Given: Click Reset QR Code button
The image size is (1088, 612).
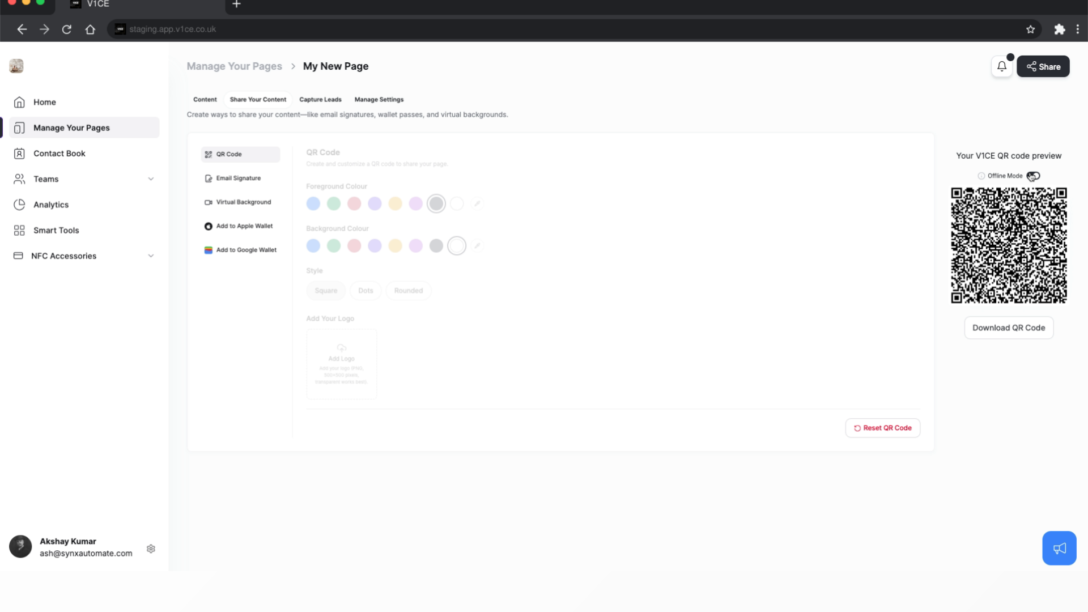Looking at the screenshot, I should (x=882, y=428).
